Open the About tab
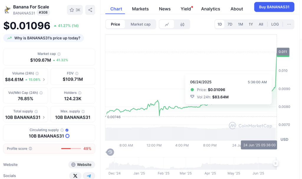 (237, 9)
